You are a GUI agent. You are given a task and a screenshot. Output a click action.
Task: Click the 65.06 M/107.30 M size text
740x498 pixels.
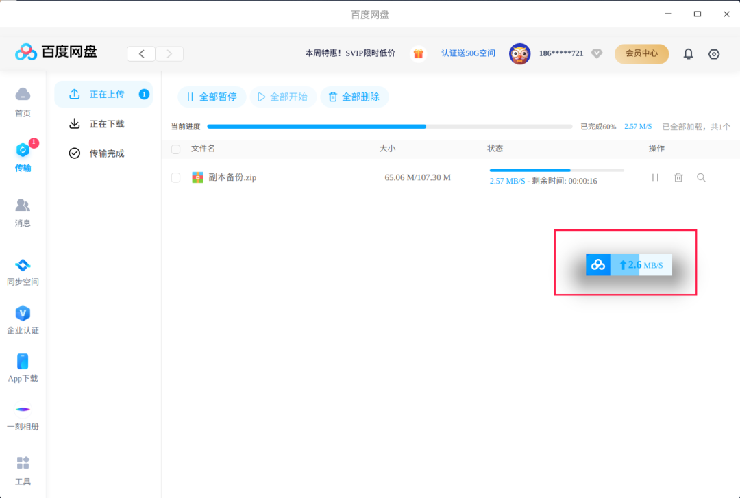[x=418, y=177]
